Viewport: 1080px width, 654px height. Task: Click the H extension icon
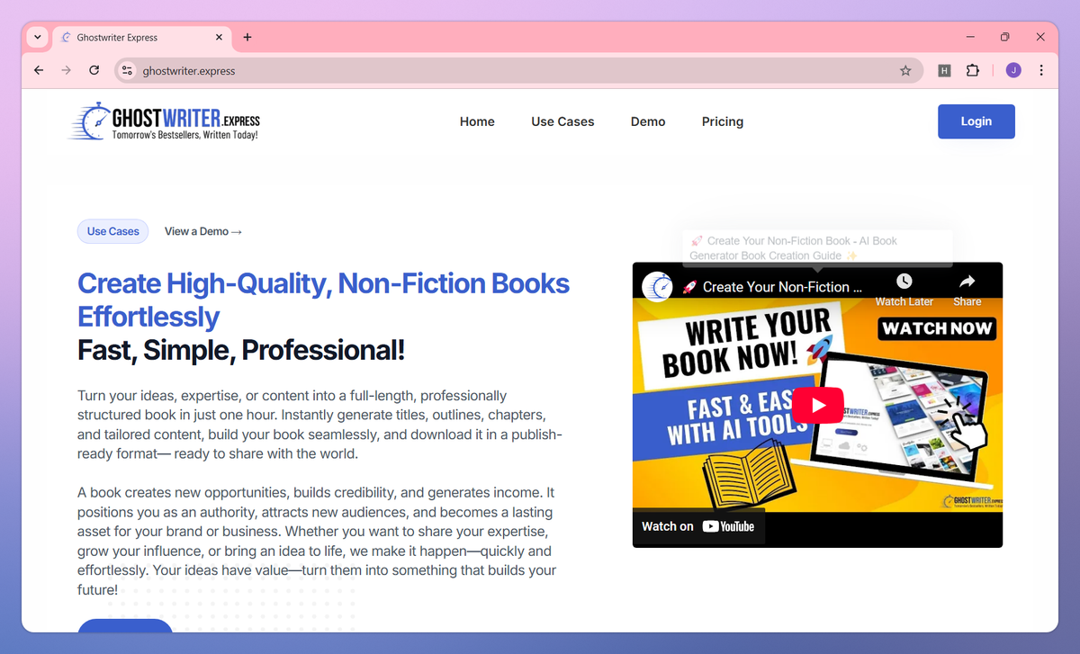(x=944, y=70)
